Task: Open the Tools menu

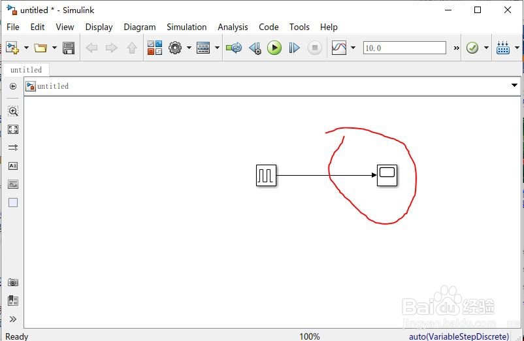Action: [x=299, y=27]
